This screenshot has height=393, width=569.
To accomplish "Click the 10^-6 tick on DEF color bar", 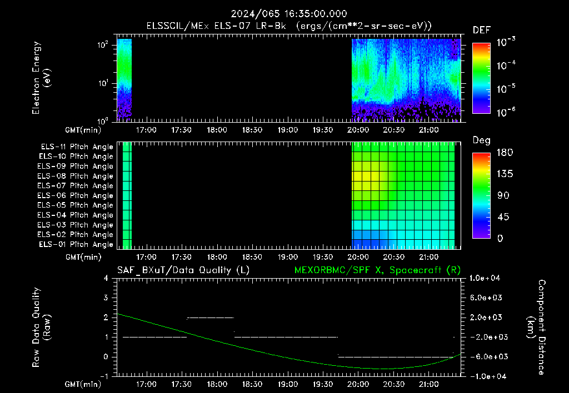I will [506, 112].
